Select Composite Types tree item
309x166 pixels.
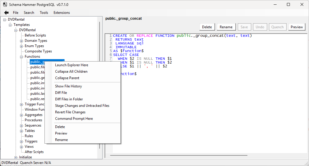point(38,51)
